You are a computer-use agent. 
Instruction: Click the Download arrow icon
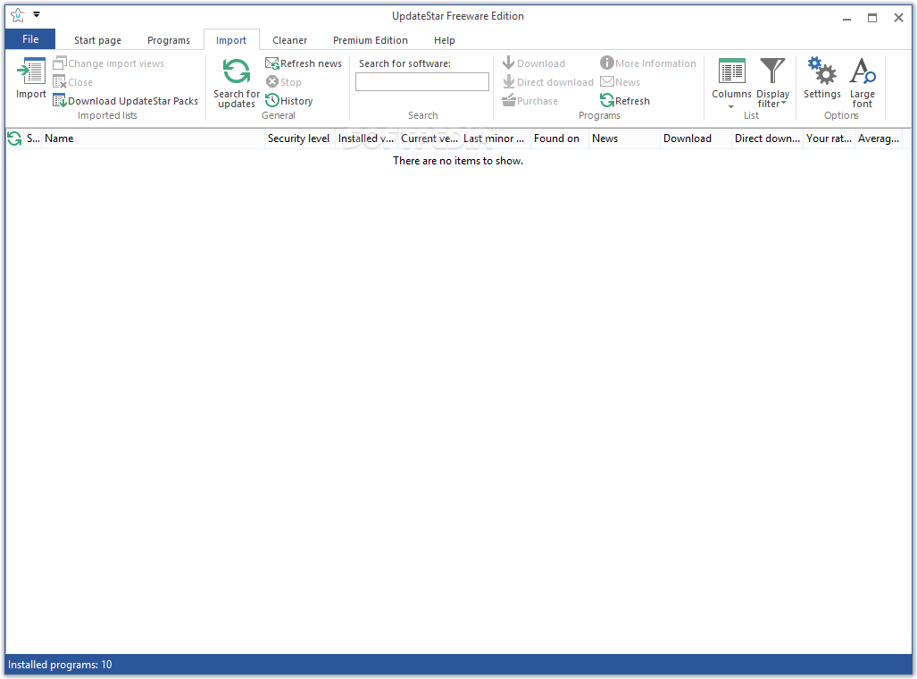509,63
